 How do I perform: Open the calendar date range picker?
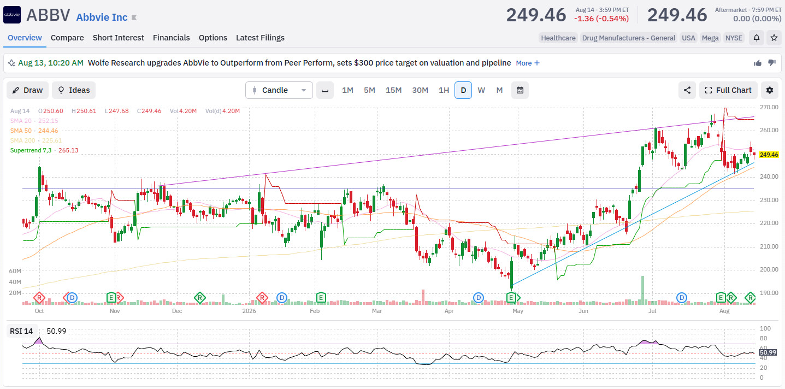(520, 90)
